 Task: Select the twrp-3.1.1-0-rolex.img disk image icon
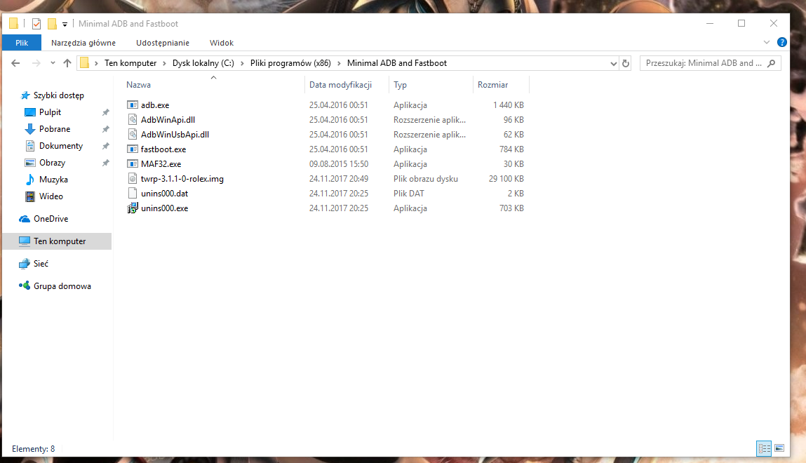(x=133, y=179)
